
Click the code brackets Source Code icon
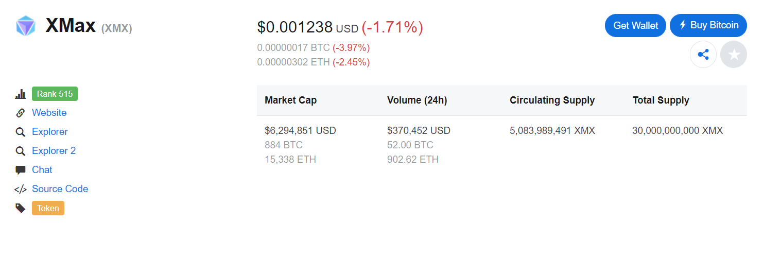pos(20,189)
